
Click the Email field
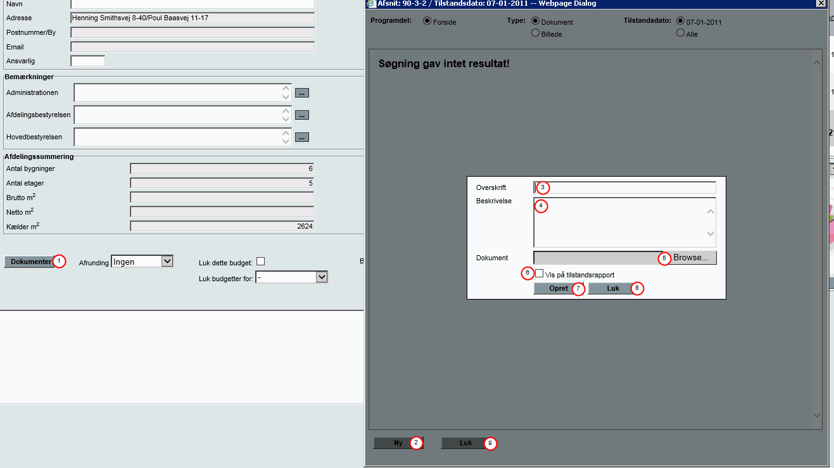click(193, 46)
